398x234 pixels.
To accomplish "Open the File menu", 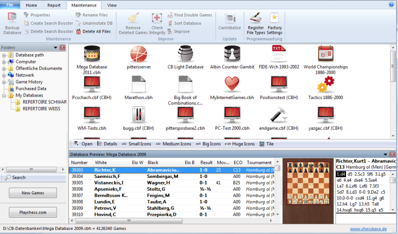I will (10, 5).
